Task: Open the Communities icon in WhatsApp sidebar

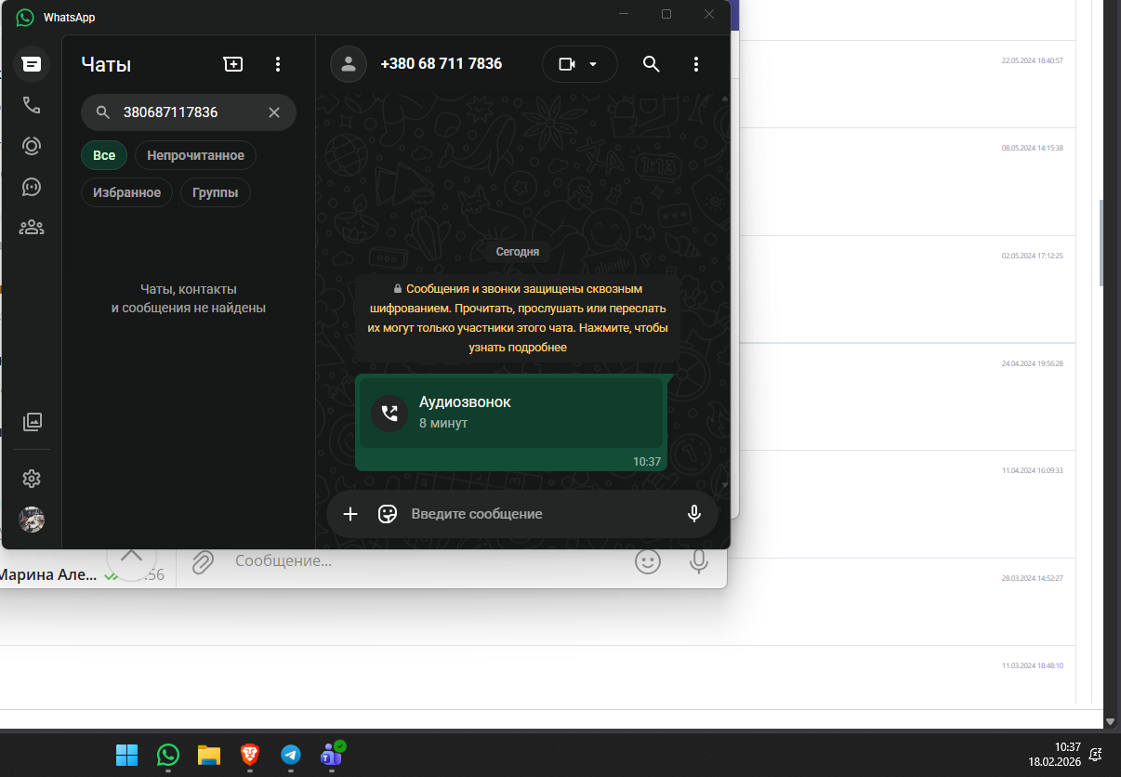Action: (x=32, y=227)
